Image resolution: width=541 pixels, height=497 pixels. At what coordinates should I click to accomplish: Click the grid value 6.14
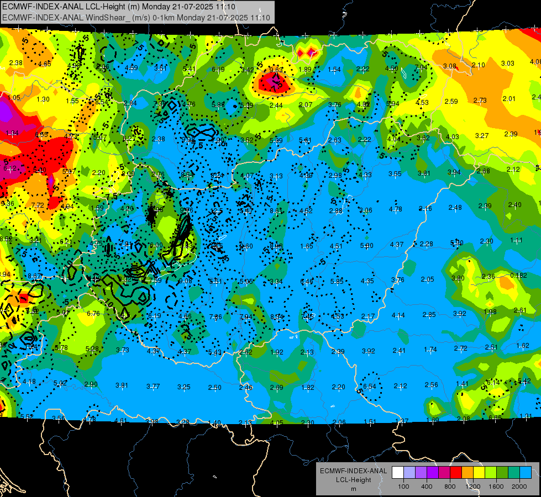[x=493, y=383]
